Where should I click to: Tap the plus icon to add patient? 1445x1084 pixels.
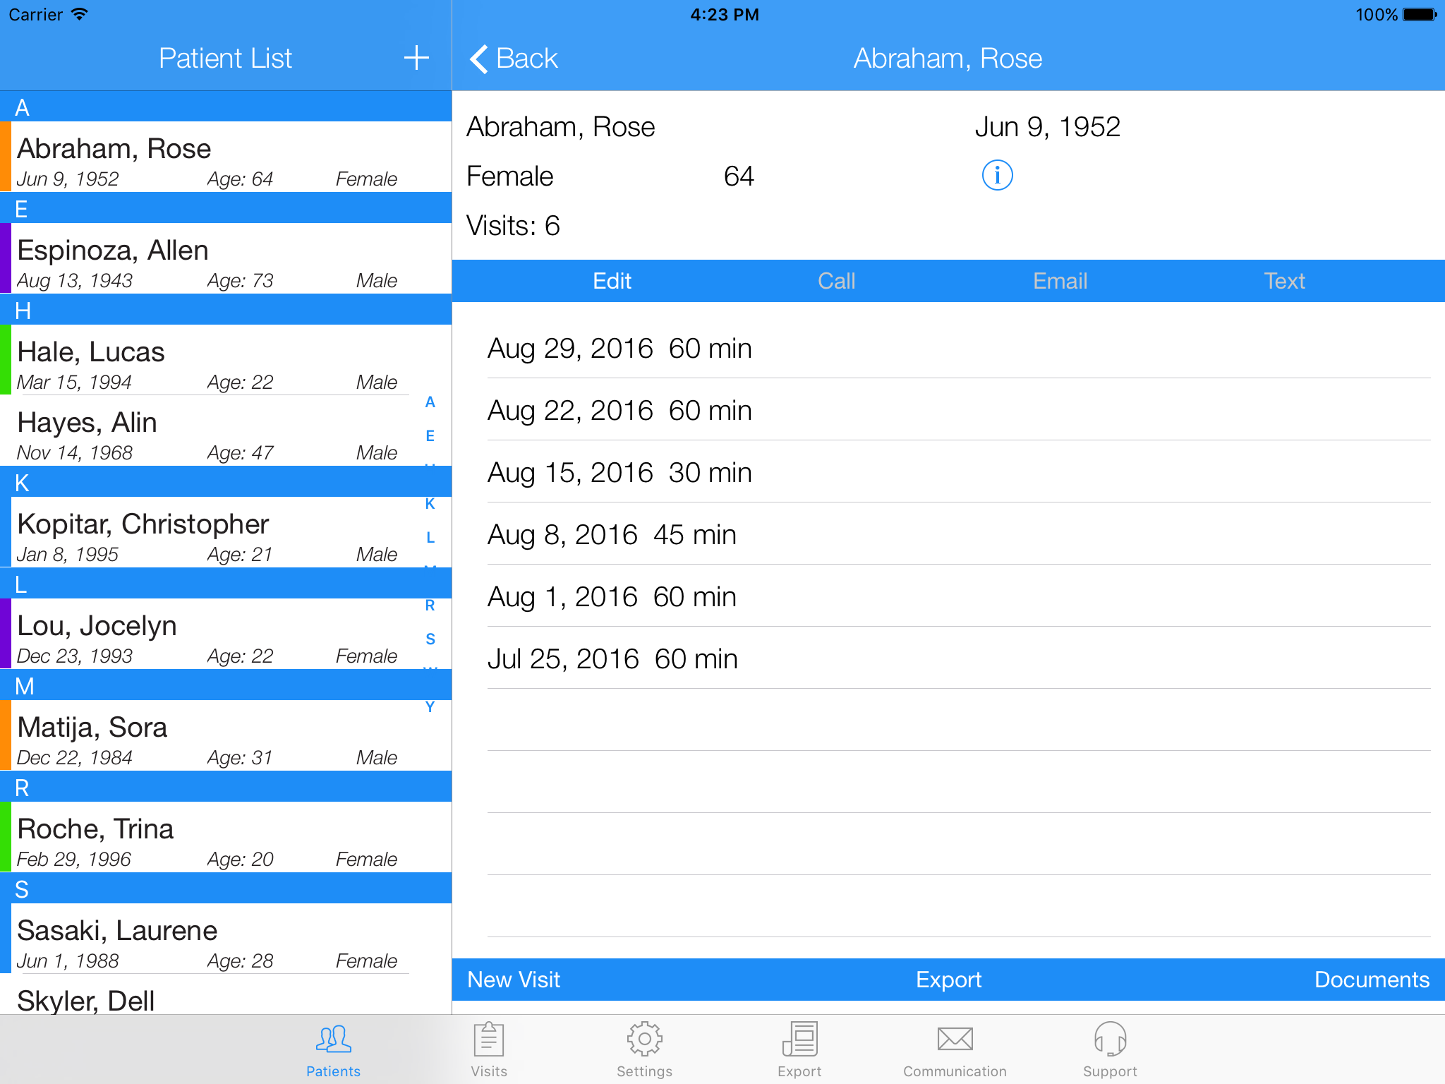point(416,58)
